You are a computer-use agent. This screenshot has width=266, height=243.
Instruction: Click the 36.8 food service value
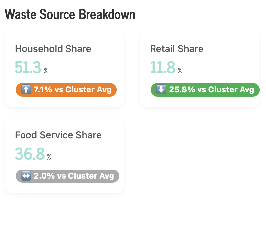29,154
